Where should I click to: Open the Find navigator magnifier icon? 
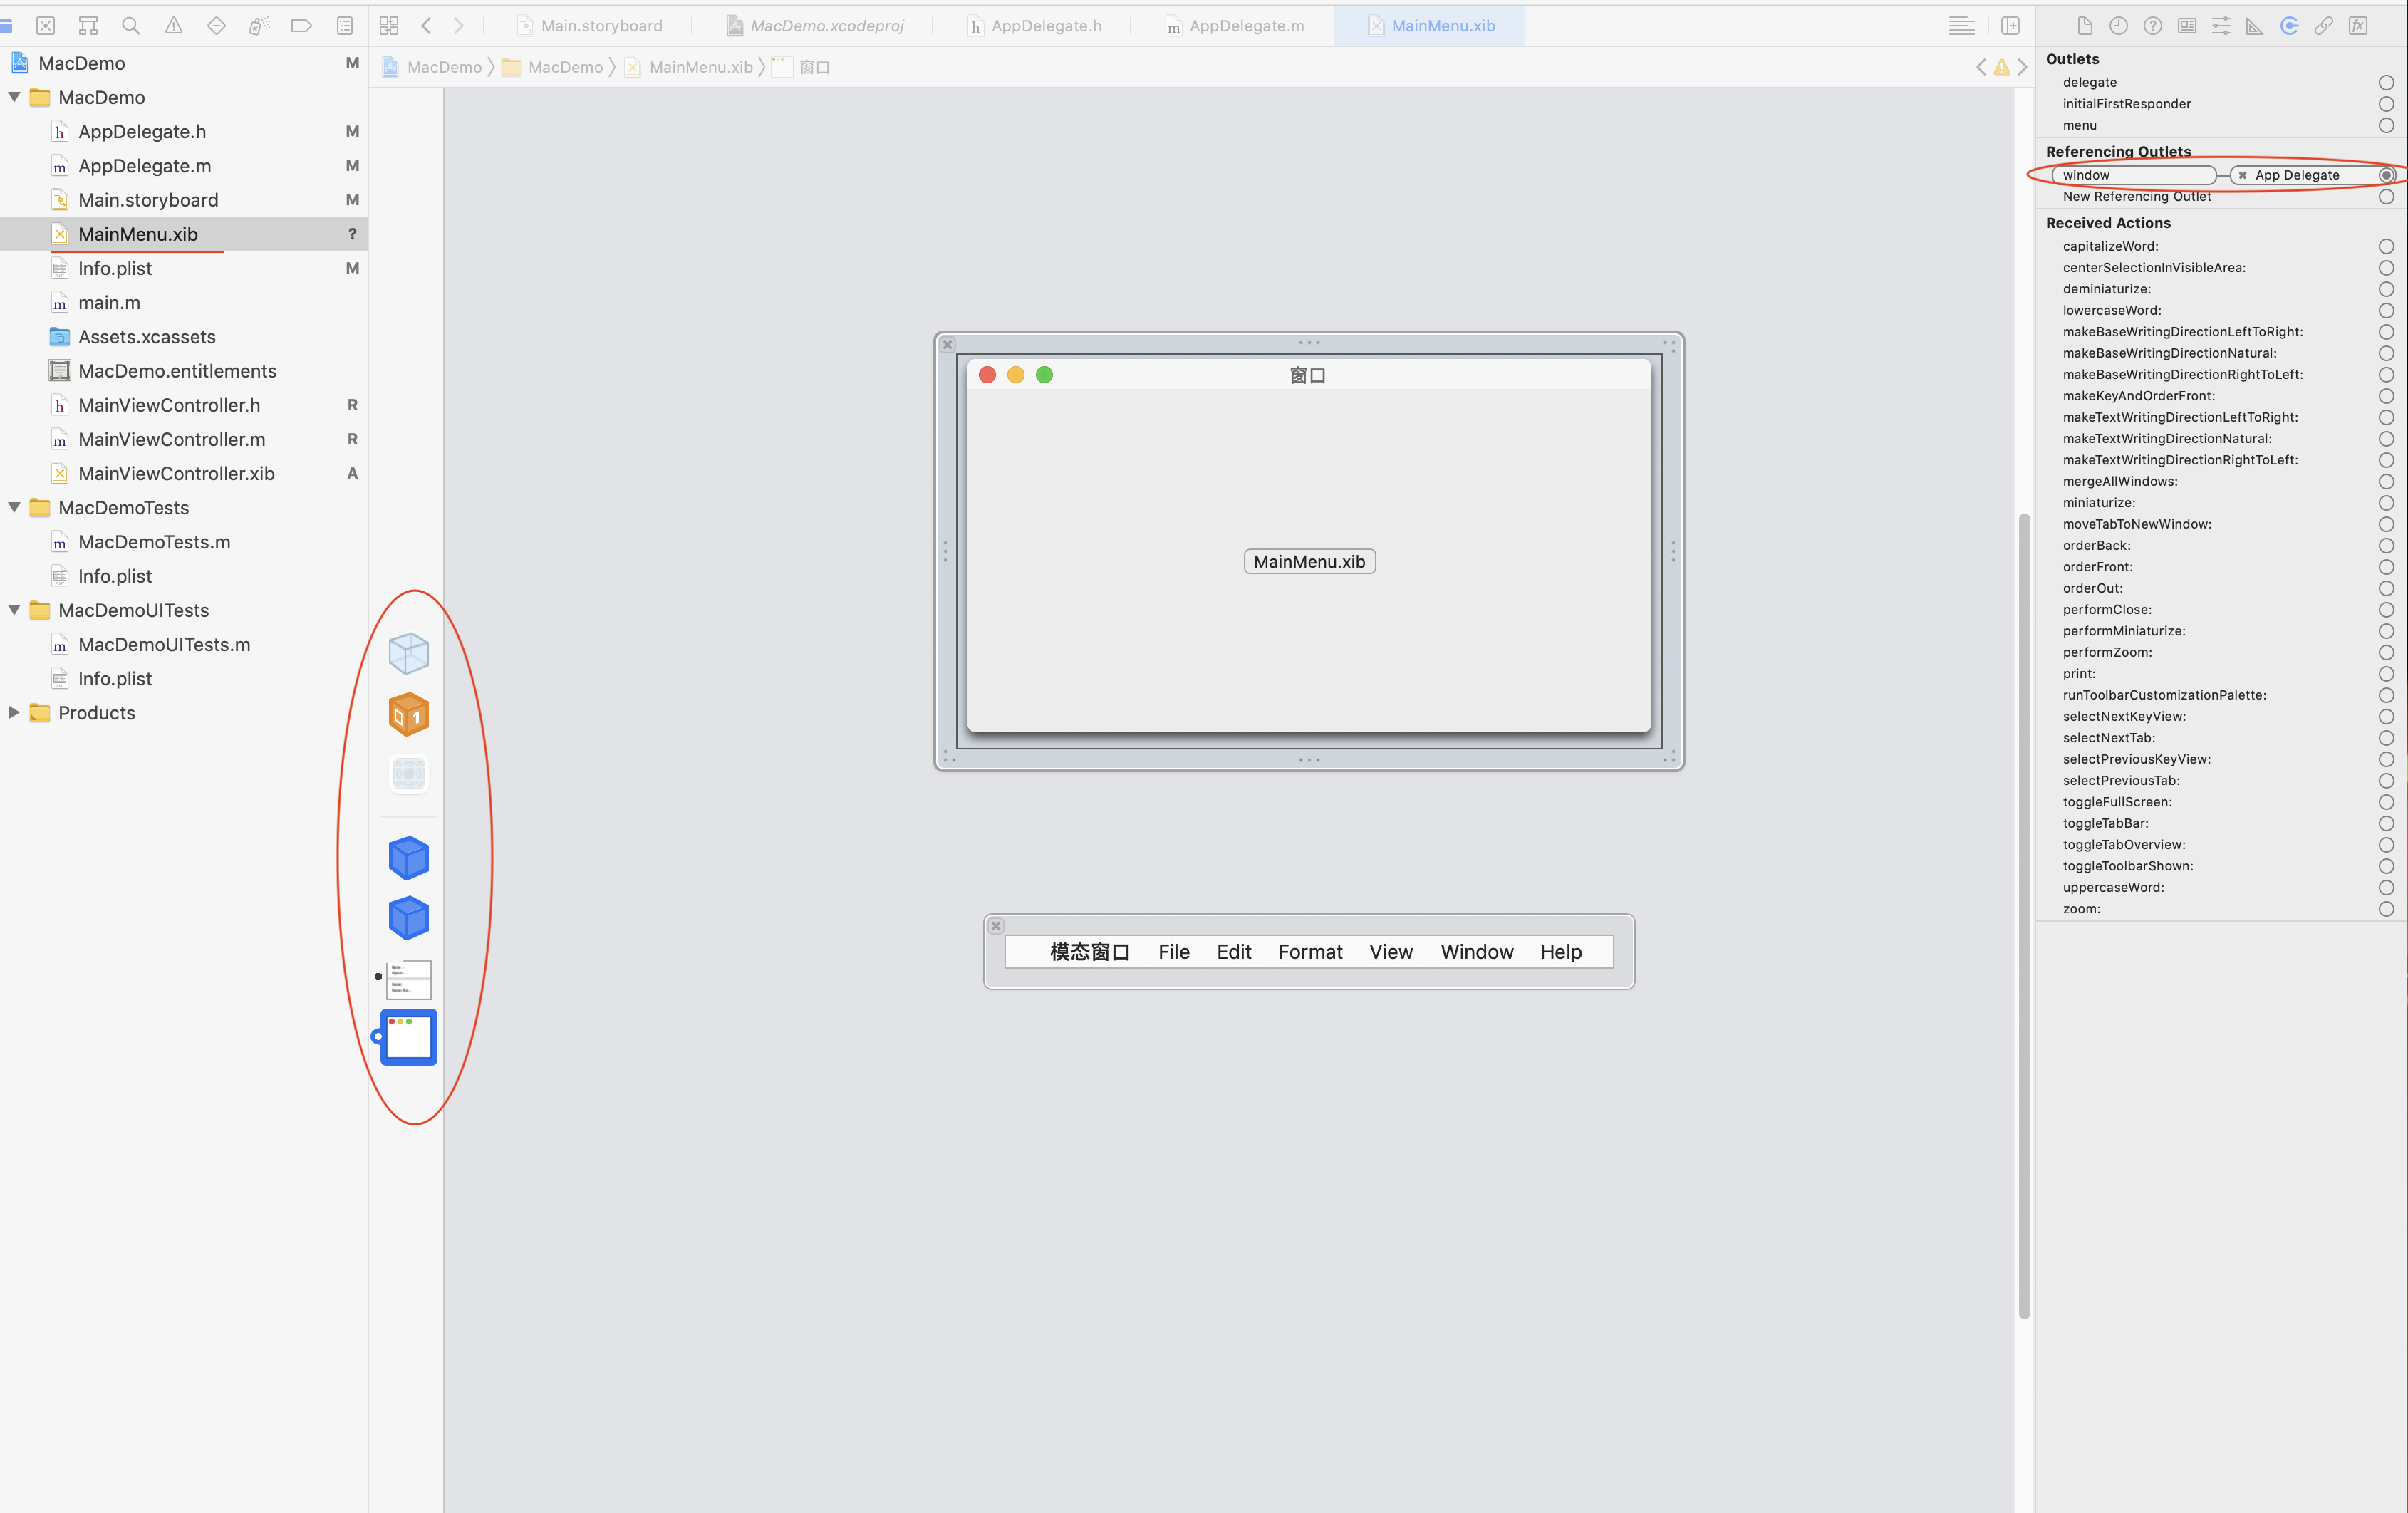(x=130, y=26)
